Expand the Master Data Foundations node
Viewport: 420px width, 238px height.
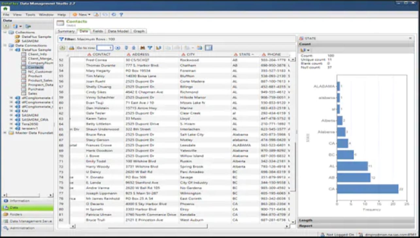click(x=5, y=133)
